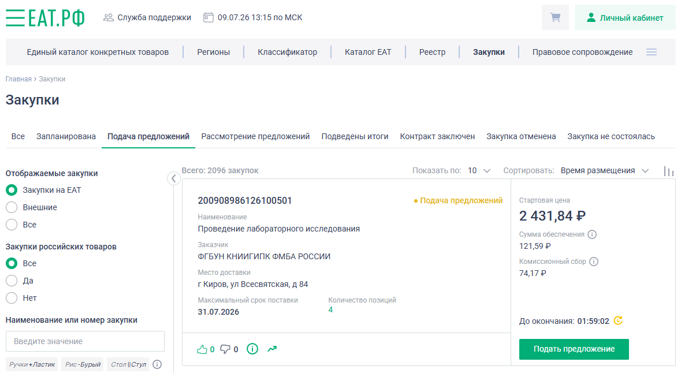Apply 'Ручки+Ластик' search example chip
Image resolution: width=681 pixels, height=373 pixels.
[x=32, y=364]
